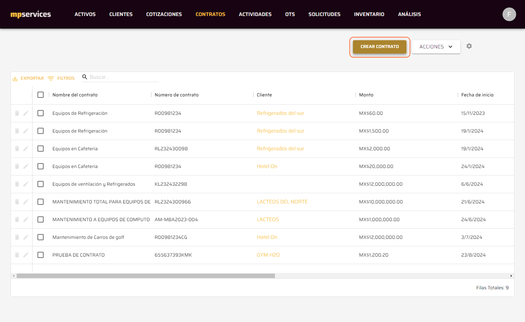Sort by the Monto column header
Screen dimensions: 525x322
[x=366, y=95]
